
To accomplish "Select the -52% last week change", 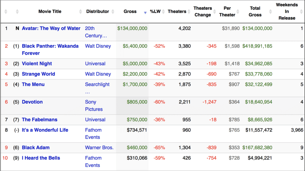I will point(159,46).
